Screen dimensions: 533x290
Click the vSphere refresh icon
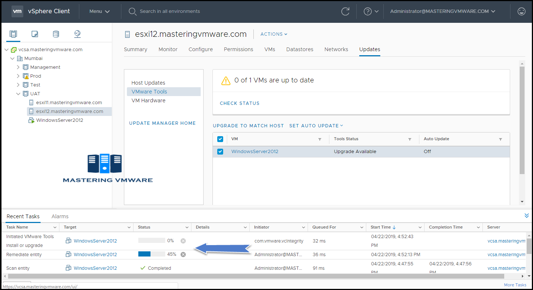(x=345, y=11)
